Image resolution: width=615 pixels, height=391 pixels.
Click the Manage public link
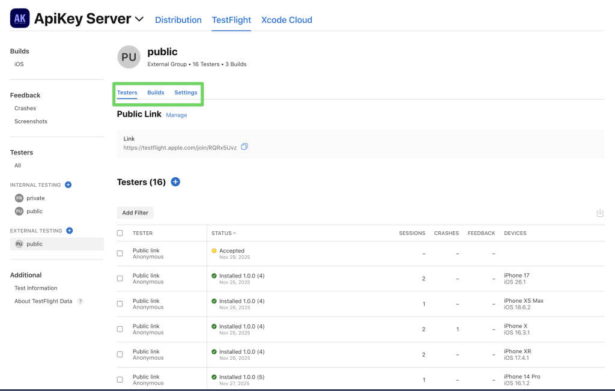pos(177,115)
